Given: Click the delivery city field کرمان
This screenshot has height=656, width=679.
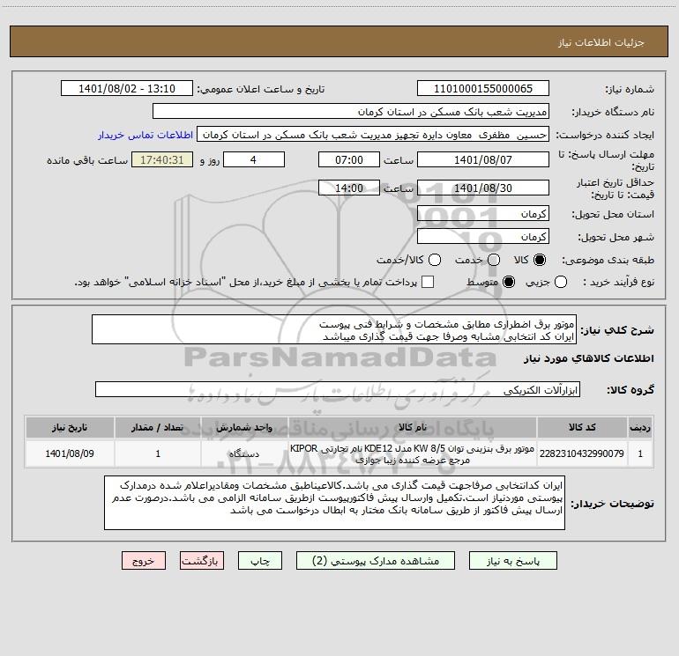Looking at the screenshot, I should click(x=483, y=237).
